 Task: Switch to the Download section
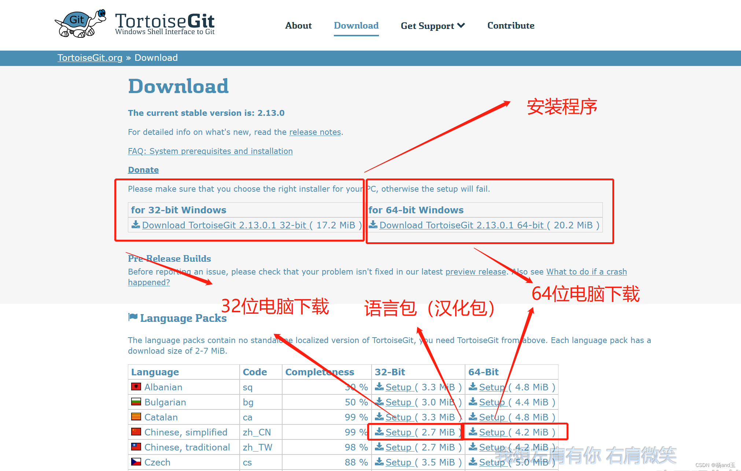[356, 26]
